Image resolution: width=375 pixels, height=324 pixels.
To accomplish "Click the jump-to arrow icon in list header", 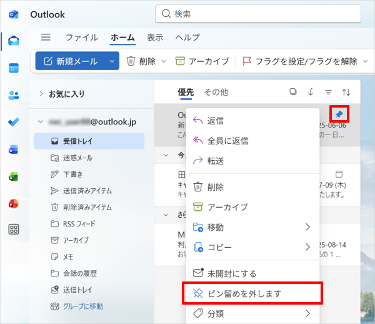I will (311, 92).
